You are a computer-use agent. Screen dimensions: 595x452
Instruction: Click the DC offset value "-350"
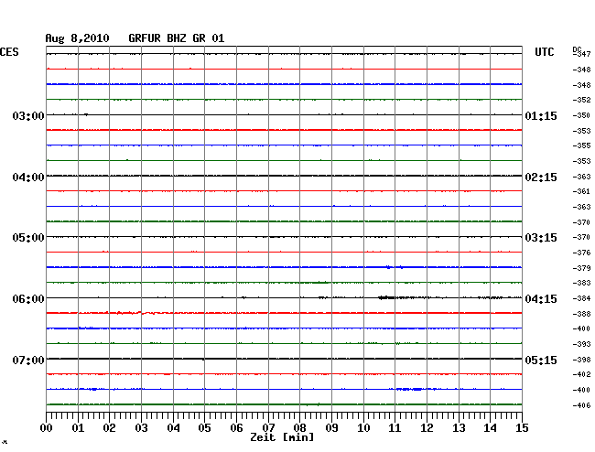pos(581,115)
